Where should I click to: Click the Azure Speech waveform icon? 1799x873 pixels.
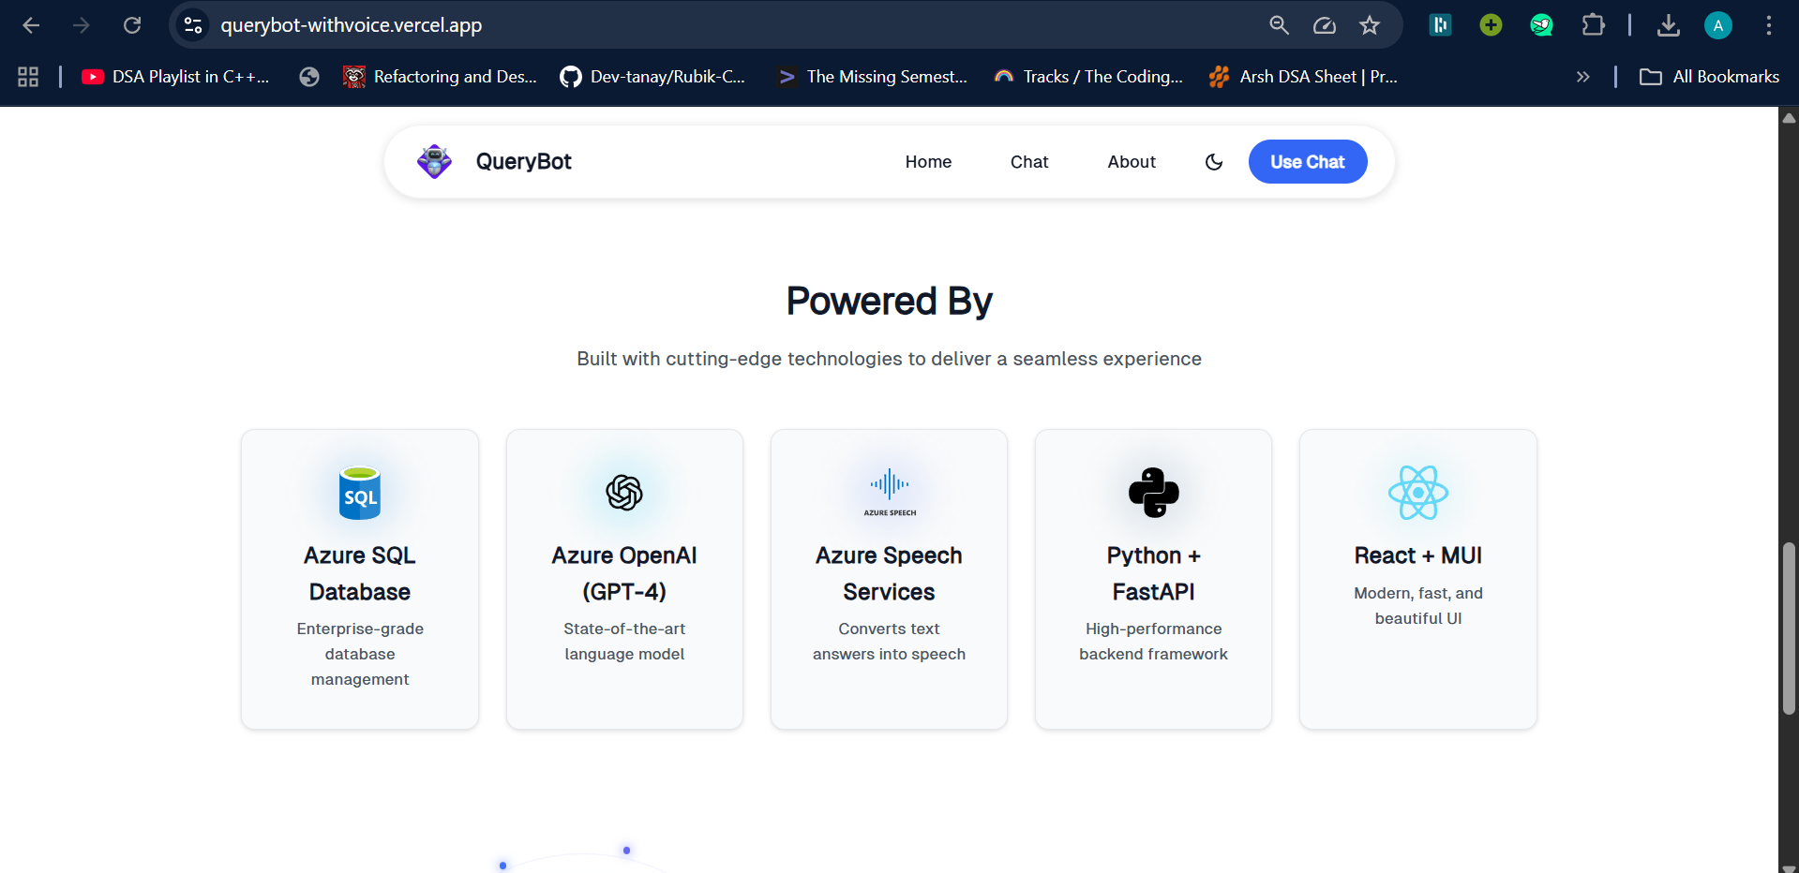(890, 493)
